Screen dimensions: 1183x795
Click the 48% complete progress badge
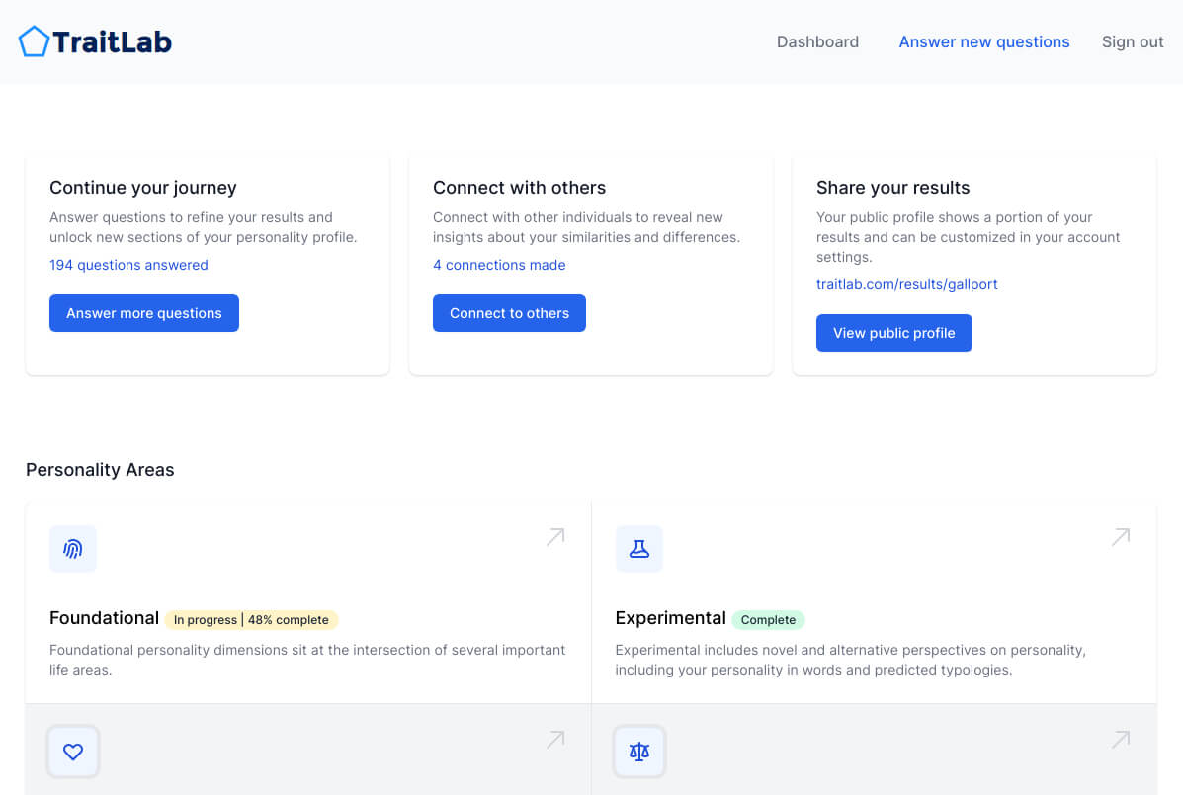coord(252,619)
